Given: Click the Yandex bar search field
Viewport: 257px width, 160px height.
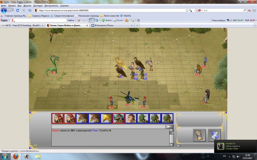Looking at the screenshot, I should [x=39, y=20].
